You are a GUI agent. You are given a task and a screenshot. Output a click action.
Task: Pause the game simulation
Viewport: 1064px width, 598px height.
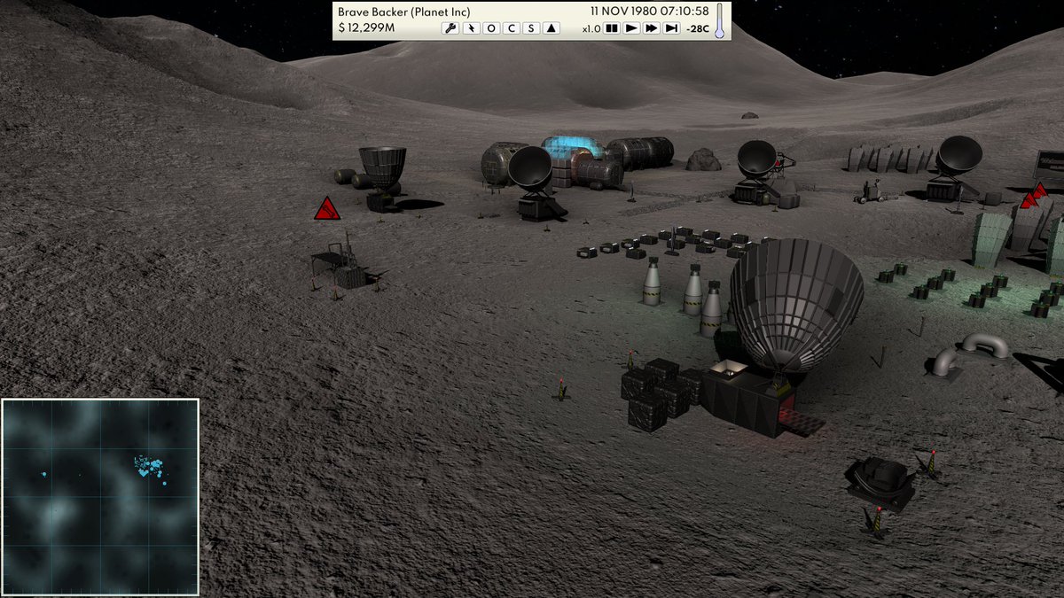tap(610, 27)
